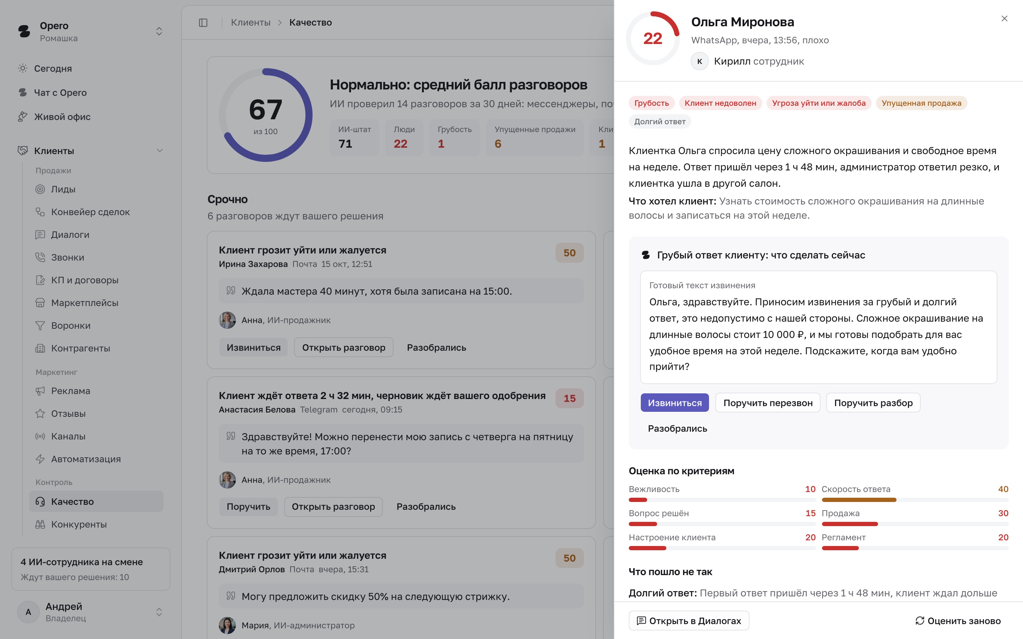Click Открыть разговор in Ирина Захарова card

[343, 347]
